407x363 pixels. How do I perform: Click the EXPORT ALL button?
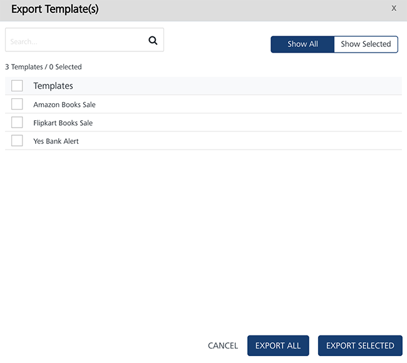(x=278, y=345)
